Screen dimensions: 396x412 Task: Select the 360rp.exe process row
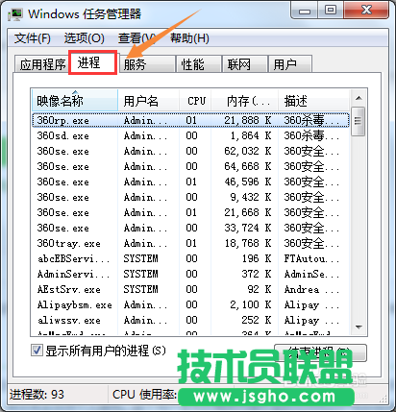(190, 120)
